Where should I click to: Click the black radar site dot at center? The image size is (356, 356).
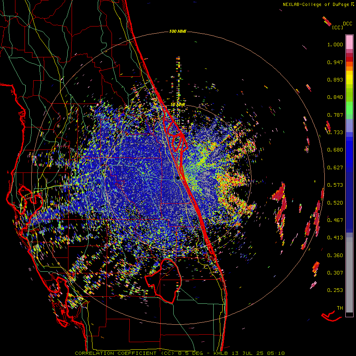[x=178, y=178]
